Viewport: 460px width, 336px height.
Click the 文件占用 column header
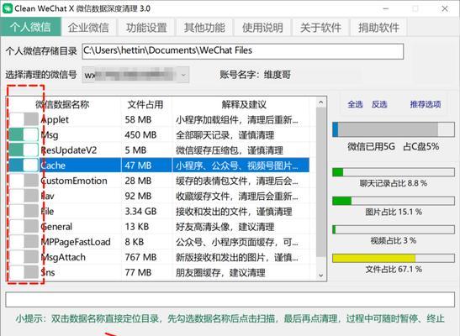pyautogui.click(x=145, y=104)
